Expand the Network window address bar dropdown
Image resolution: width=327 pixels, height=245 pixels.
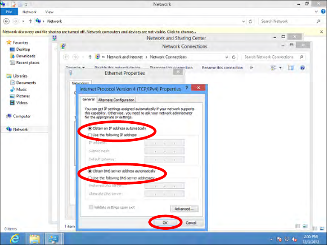click(x=243, y=21)
